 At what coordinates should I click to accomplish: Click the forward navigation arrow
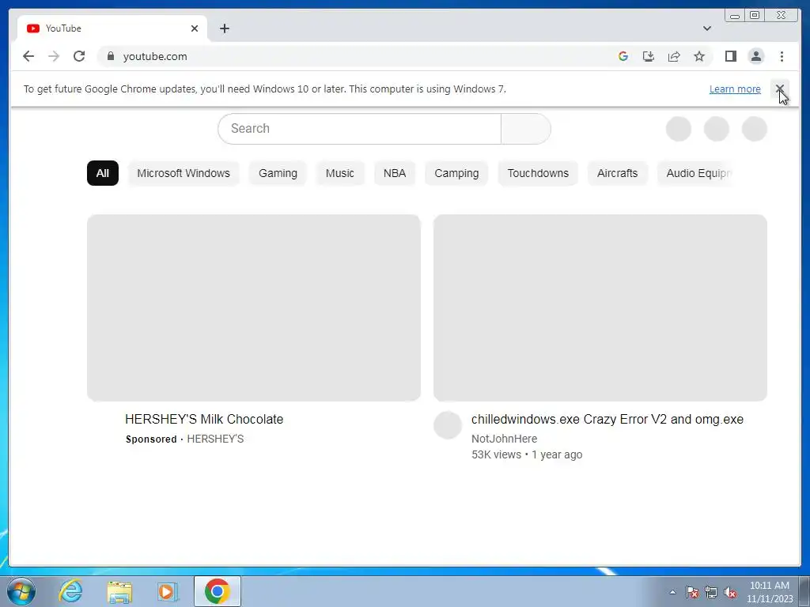[x=54, y=56]
